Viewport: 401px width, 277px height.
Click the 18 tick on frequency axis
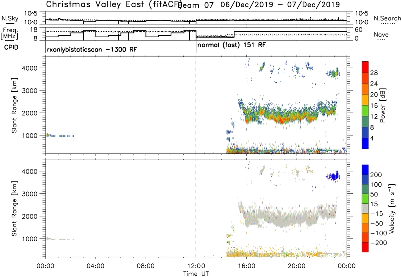34,30
